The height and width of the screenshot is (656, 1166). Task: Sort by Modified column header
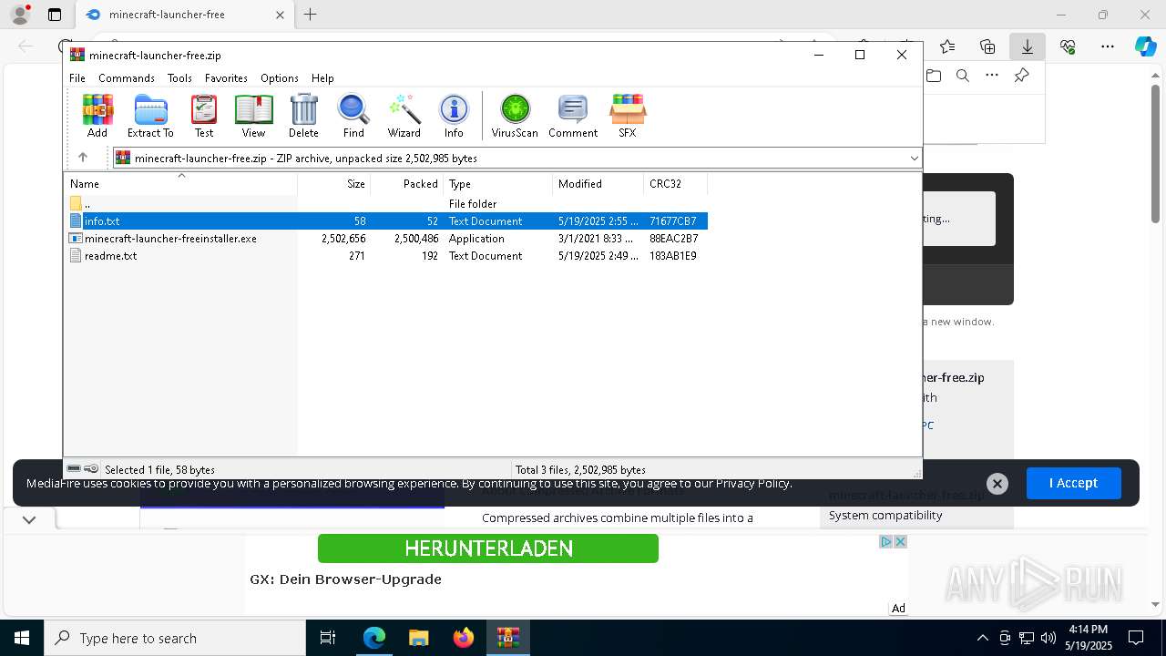pyautogui.click(x=598, y=184)
